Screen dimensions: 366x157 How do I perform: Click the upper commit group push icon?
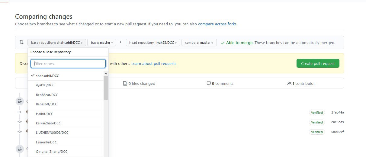20,101
